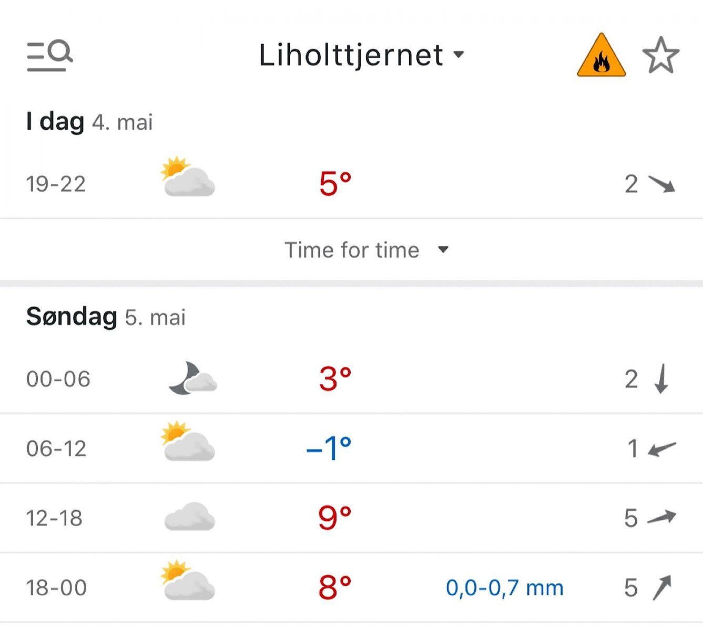Tap the partly cloudy icon for 19-22
Viewport: 703px width, 630px height.
pos(188,176)
